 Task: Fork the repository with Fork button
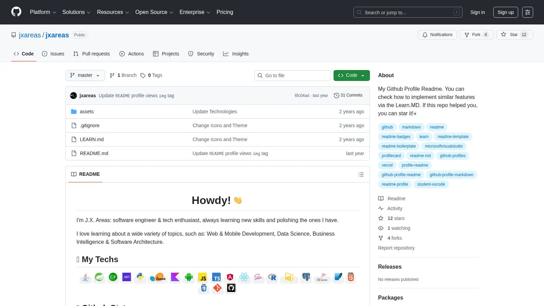pyautogui.click(x=477, y=35)
